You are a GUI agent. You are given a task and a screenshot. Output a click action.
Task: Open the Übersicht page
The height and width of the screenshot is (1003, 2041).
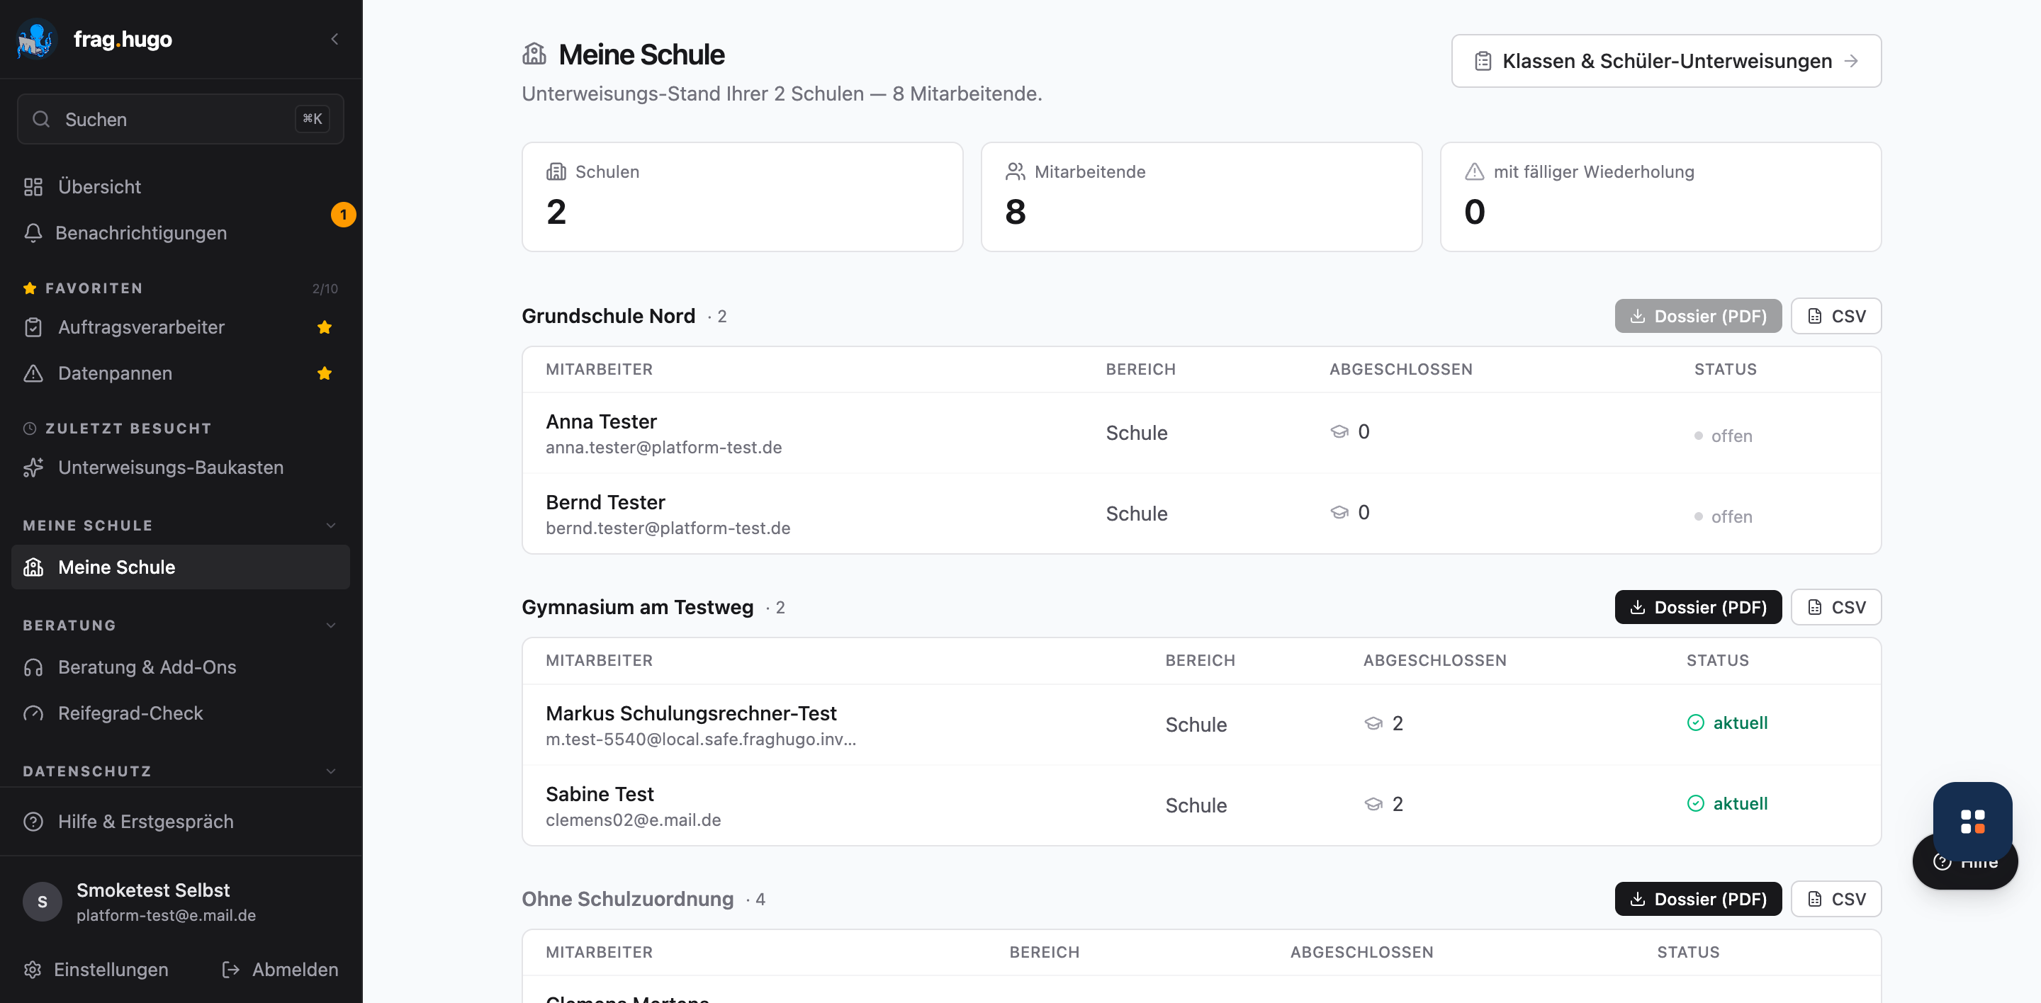coord(181,187)
